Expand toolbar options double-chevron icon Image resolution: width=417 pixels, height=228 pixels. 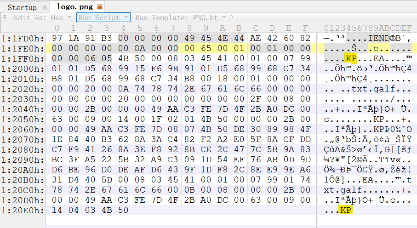pyautogui.click(x=5, y=17)
